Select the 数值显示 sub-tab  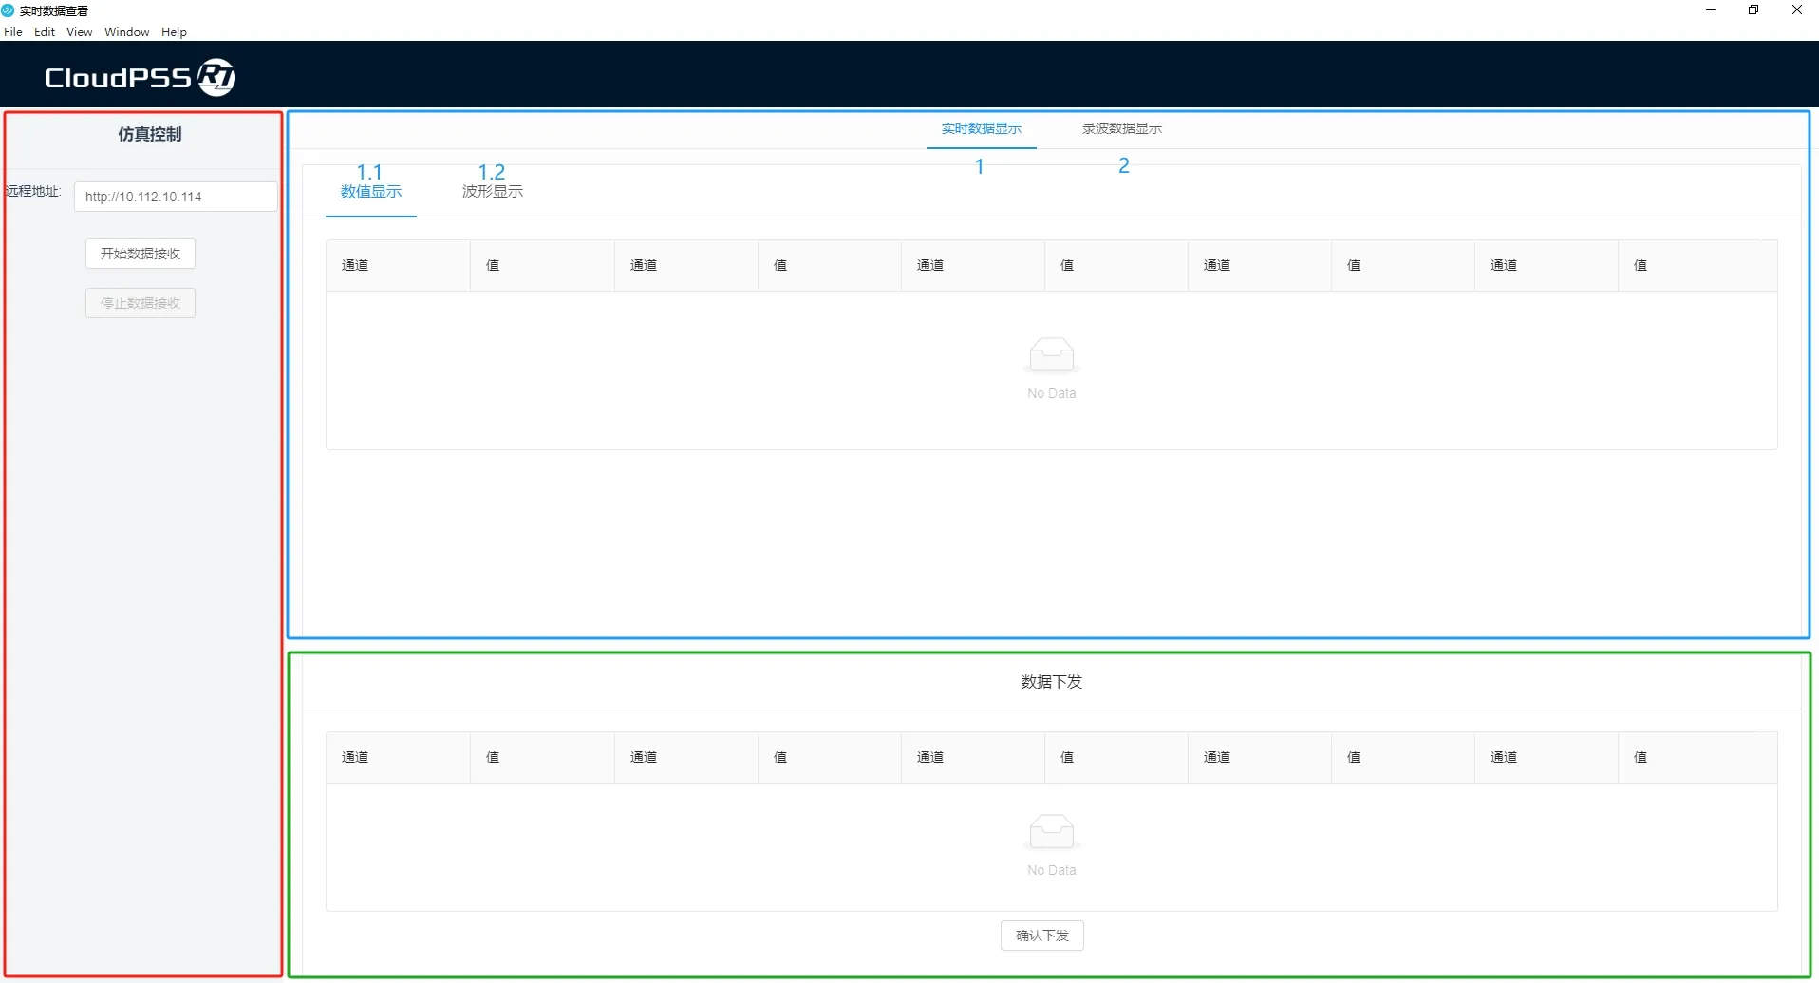pyautogui.click(x=370, y=192)
